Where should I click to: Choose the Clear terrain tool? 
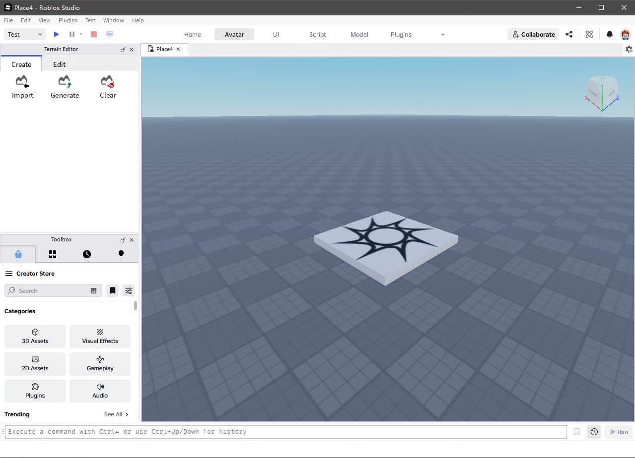tap(108, 87)
